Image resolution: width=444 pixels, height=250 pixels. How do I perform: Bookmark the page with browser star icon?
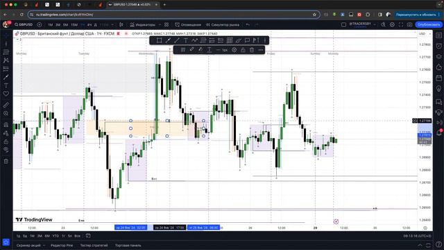click(x=314, y=15)
